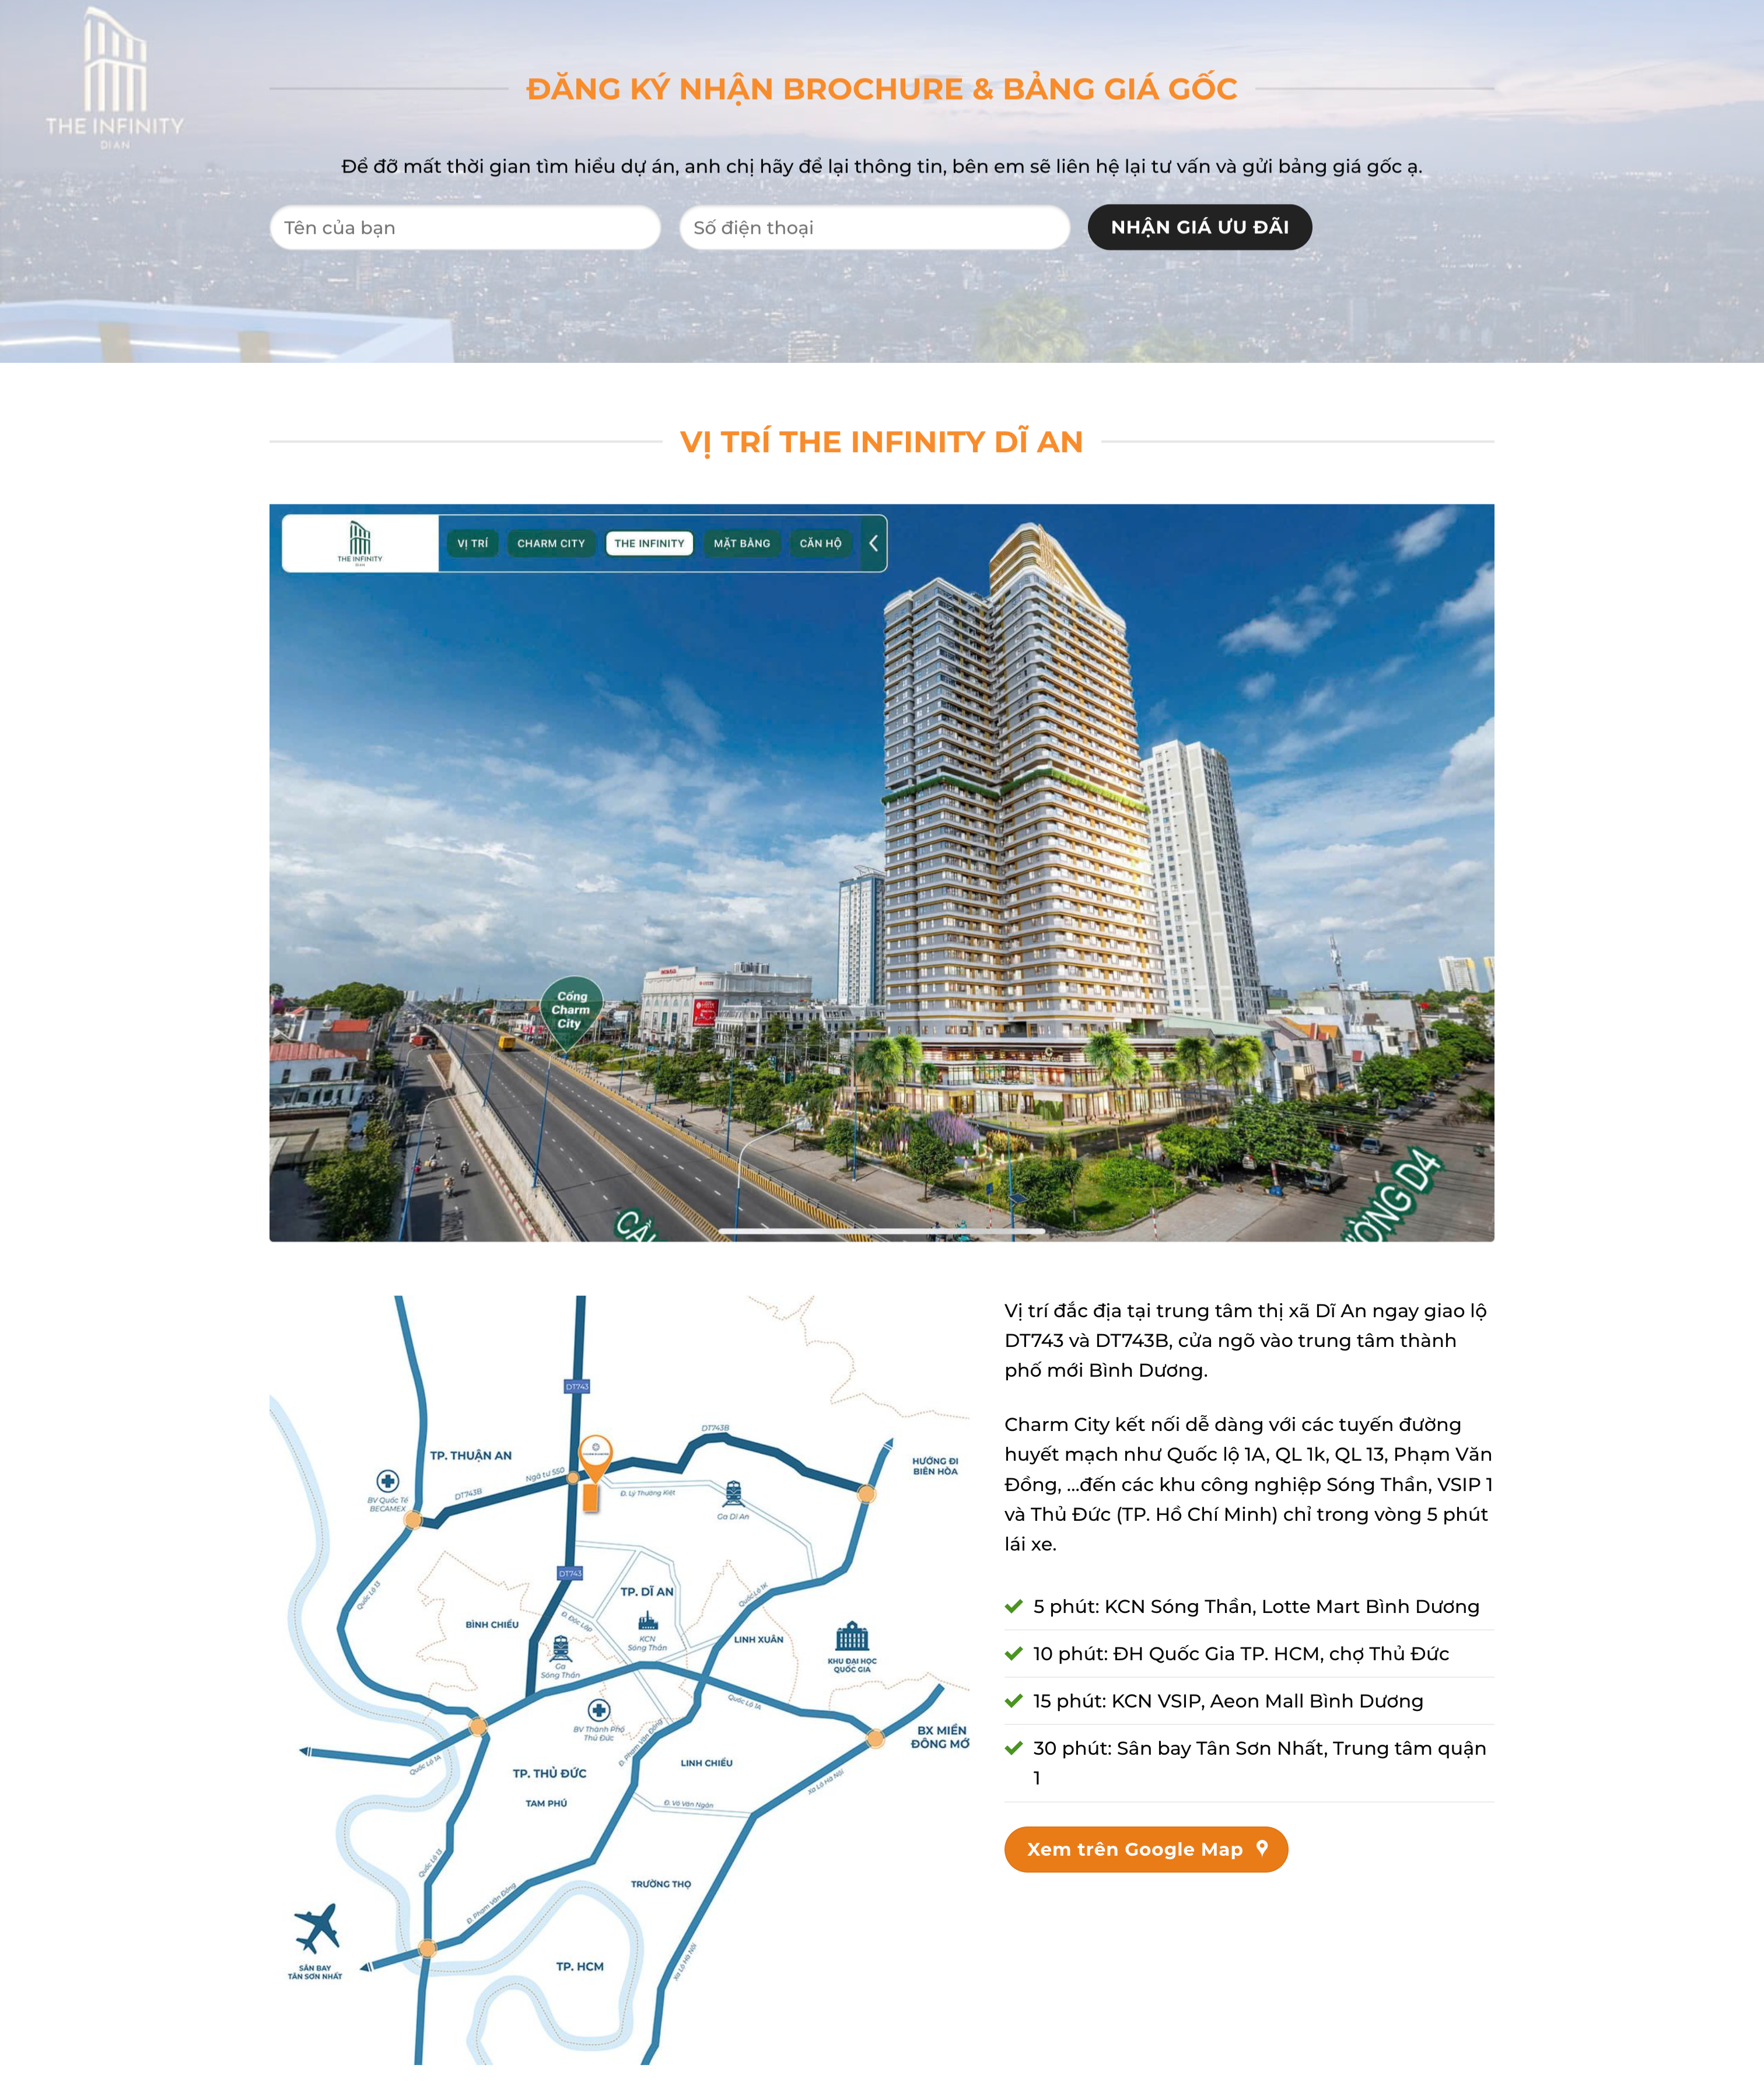Click the 'LINH XUÂN' map label
This screenshot has height=2082, width=1764.
pos(759,1639)
